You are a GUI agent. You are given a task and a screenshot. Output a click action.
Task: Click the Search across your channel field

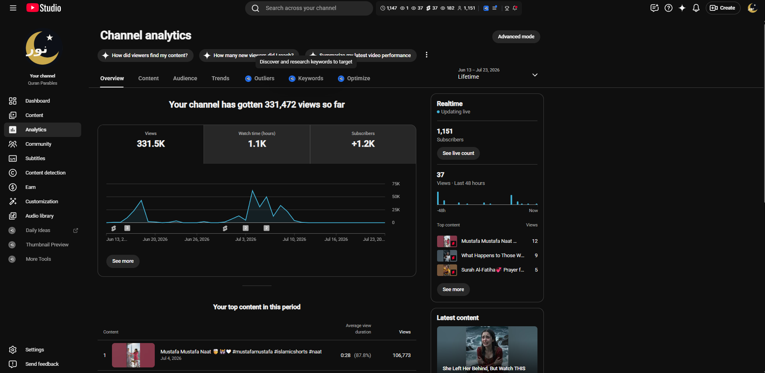coord(309,8)
